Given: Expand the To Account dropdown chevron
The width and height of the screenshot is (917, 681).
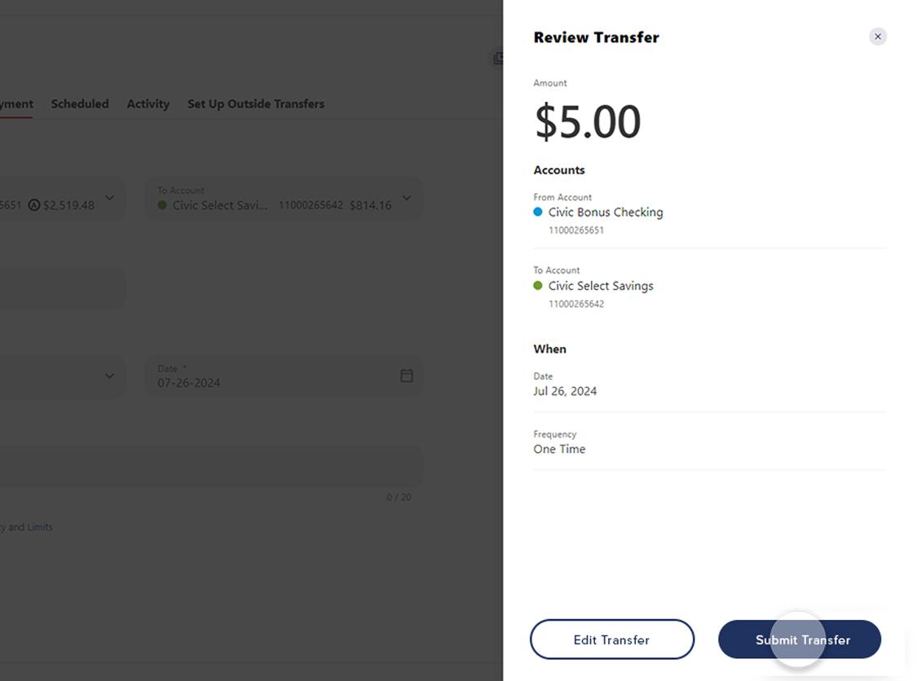Looking at the screenshot, I should tap(407, 198).
